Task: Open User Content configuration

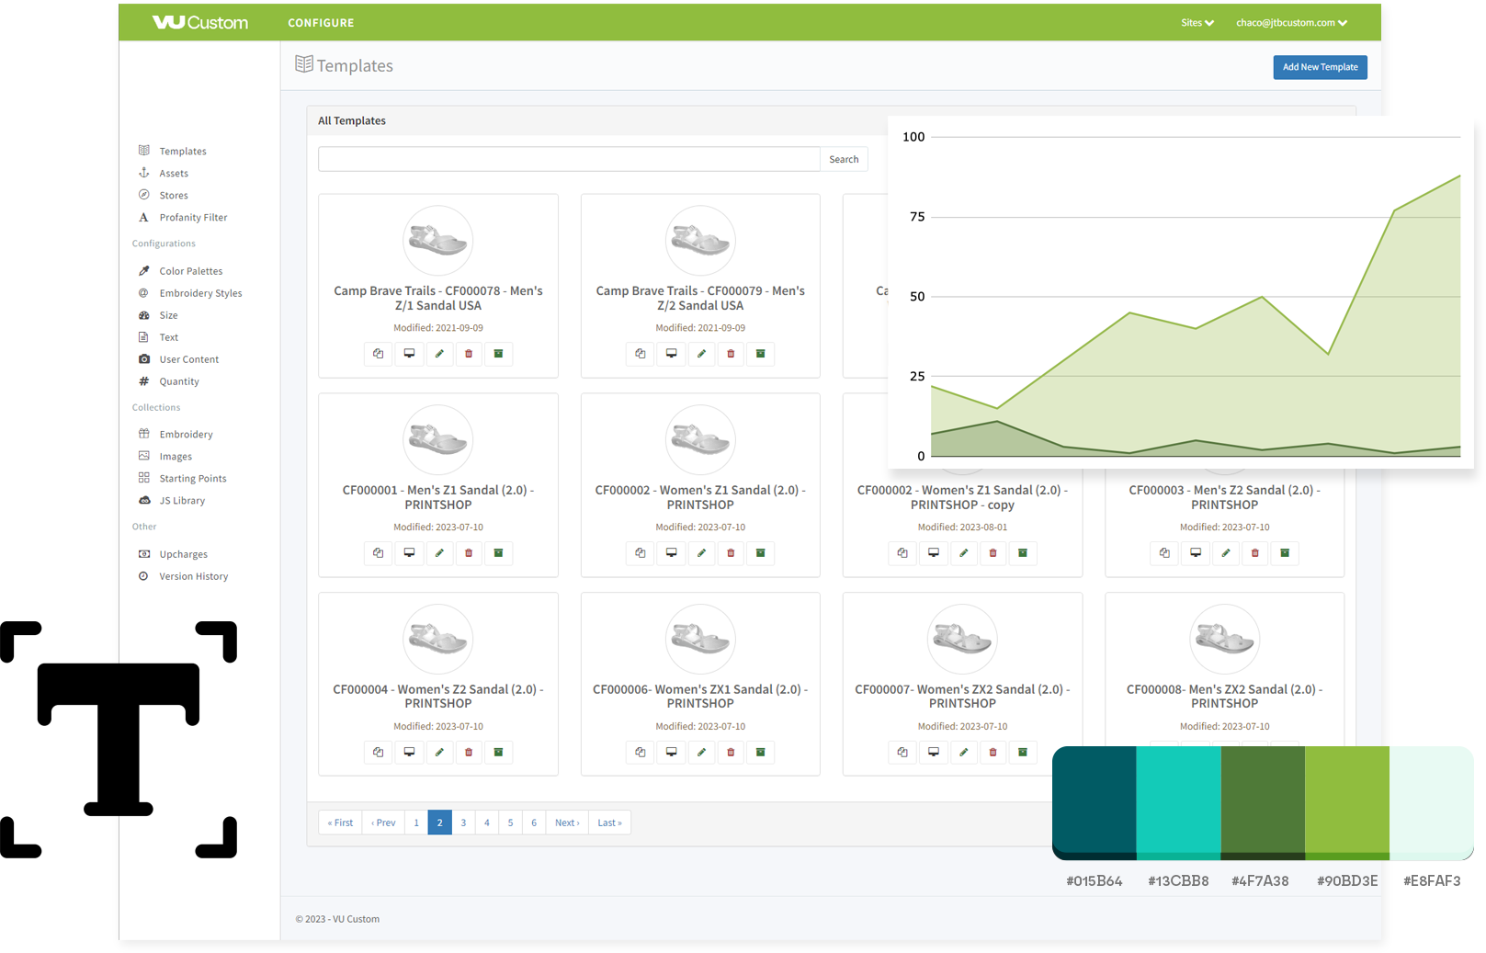Action: click(x=189, y=359)
